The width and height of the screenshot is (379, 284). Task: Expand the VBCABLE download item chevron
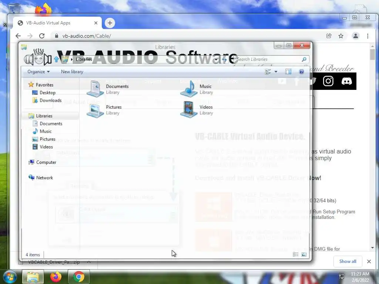pos(89,262)
